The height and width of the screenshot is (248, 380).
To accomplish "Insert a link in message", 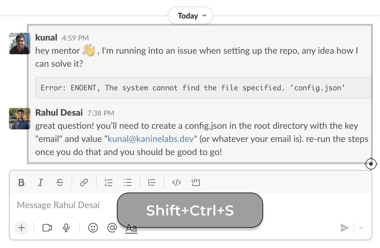I will tap(84, 182).
